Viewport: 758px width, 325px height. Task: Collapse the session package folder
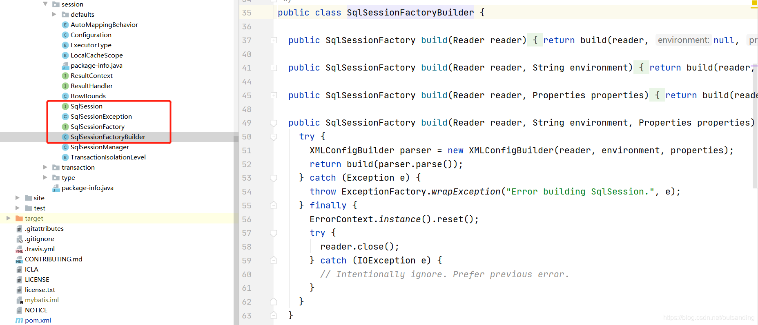[x=45, y=4]
